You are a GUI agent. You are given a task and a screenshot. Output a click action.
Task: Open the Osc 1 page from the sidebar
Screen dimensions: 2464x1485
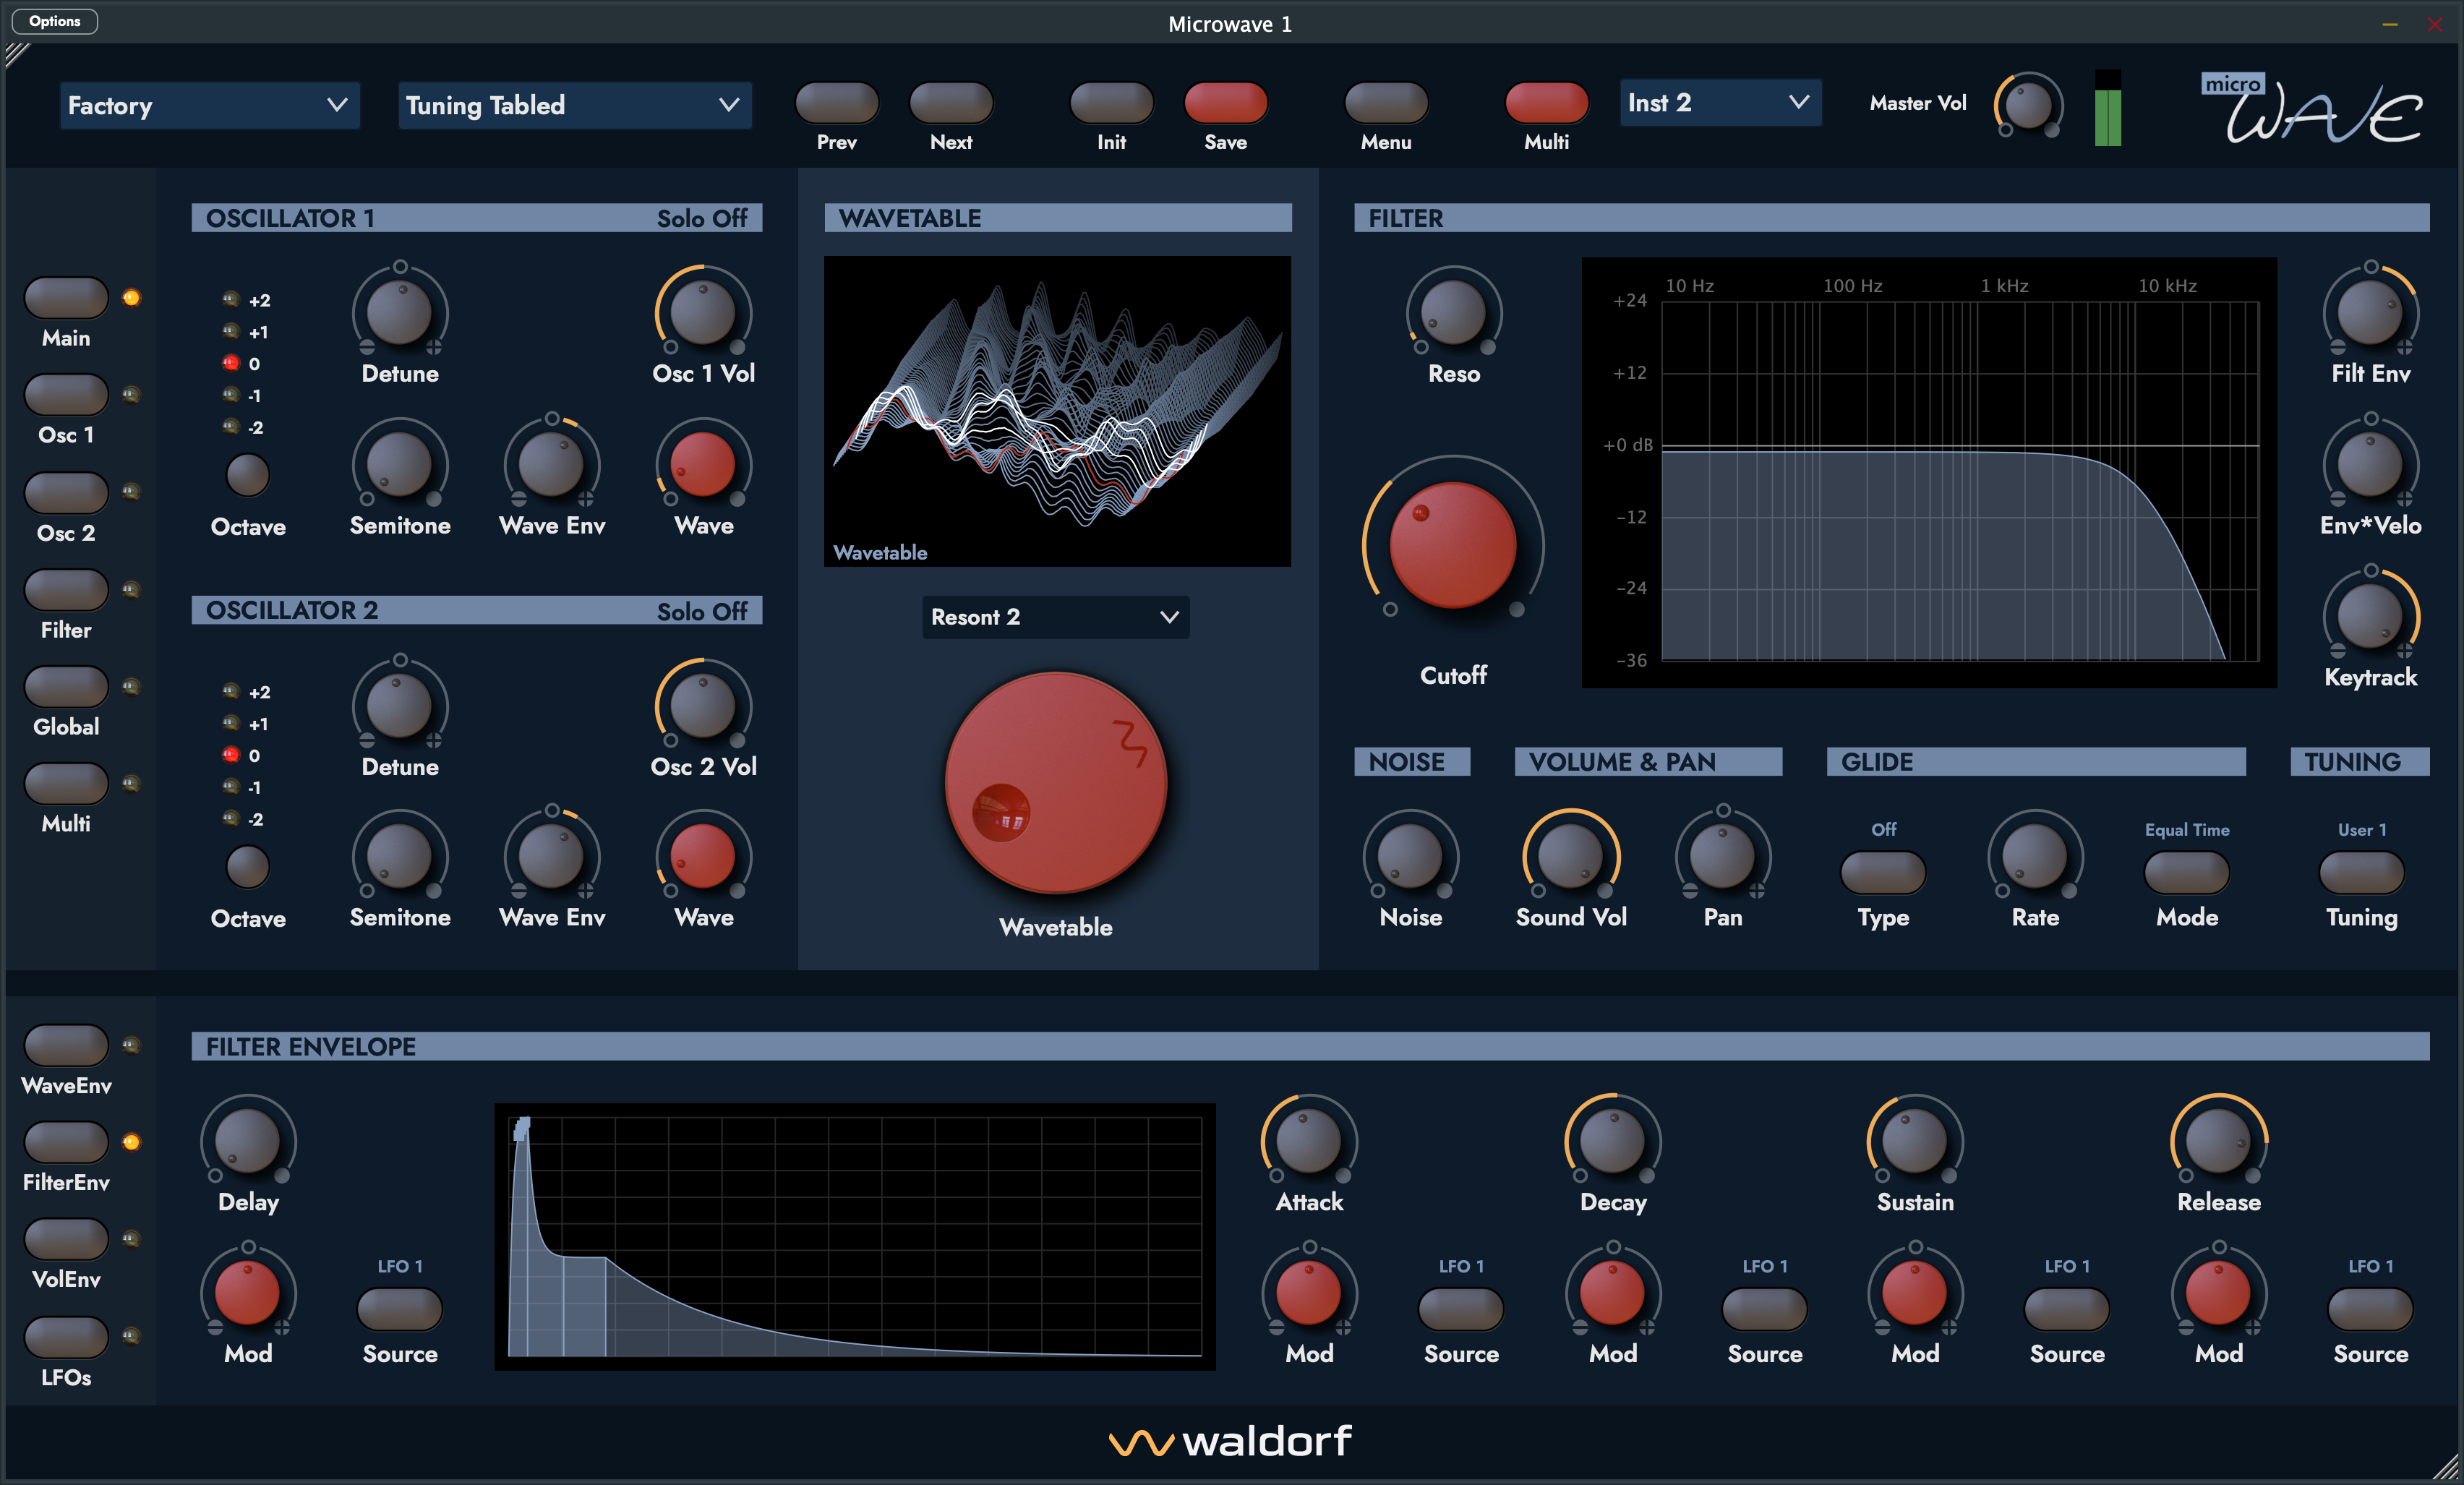tap(64, 393)
